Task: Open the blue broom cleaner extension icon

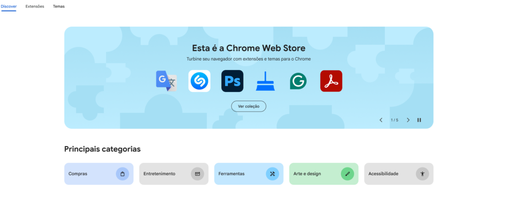Action: [x=265, y=81]
